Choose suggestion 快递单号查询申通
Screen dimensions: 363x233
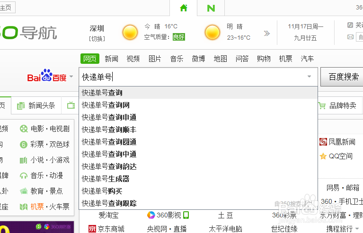[x=198, y=117]
